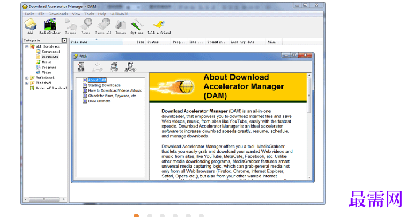Minimize the help window
The height and width of the screenshot is (217, 413).
286,55
